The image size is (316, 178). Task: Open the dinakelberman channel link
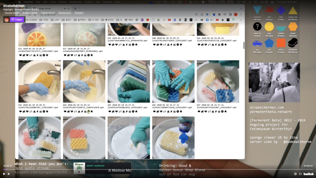pyautogui.click(x=14, y=5)
